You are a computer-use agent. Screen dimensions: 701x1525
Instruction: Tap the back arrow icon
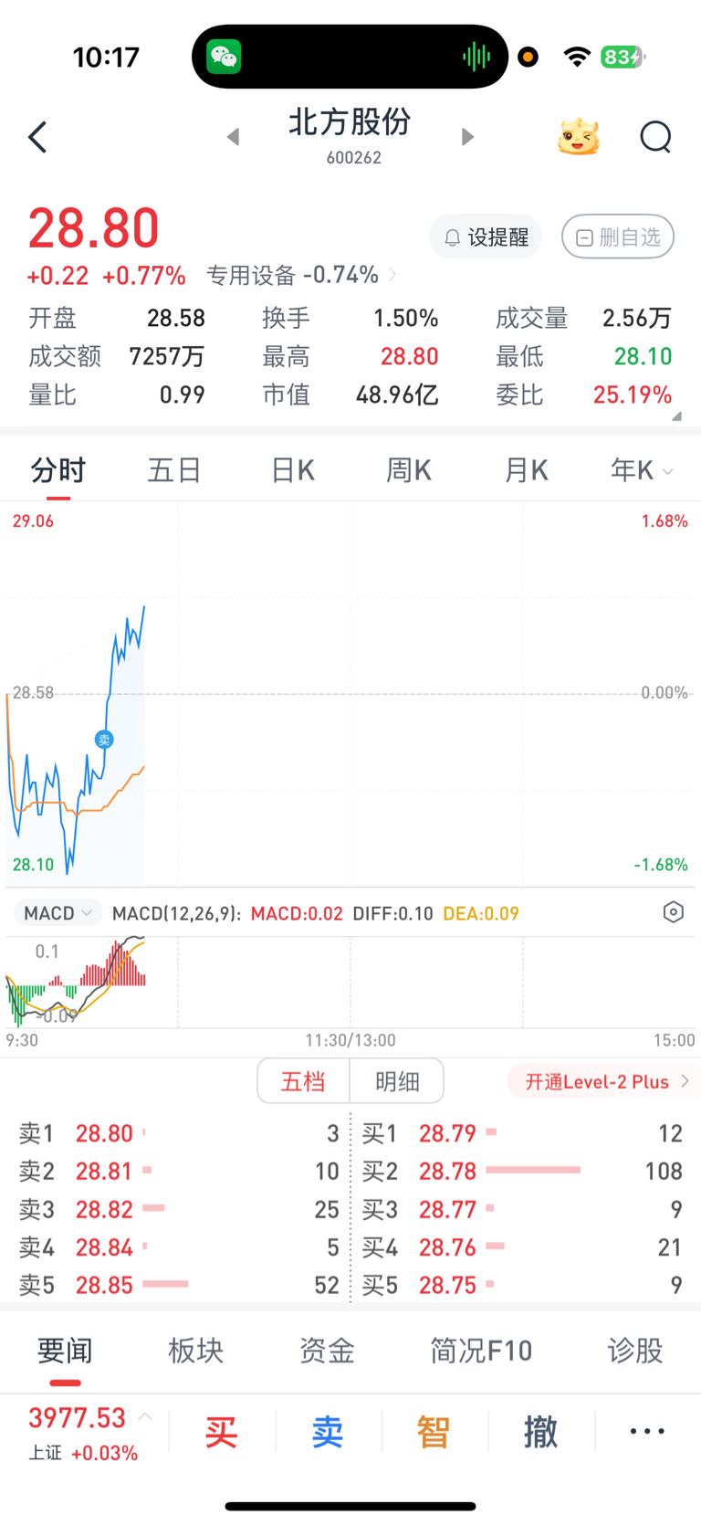tap(37, 138)
